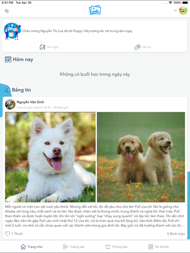
Task: Open the Tài khoản tab
Action: click(x=158, y=247)
